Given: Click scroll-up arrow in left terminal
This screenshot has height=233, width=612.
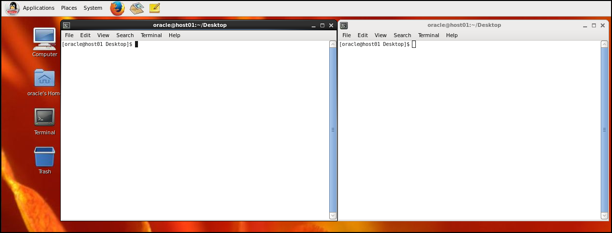Looking at the screenshot, I should click(x=333, y=44).
